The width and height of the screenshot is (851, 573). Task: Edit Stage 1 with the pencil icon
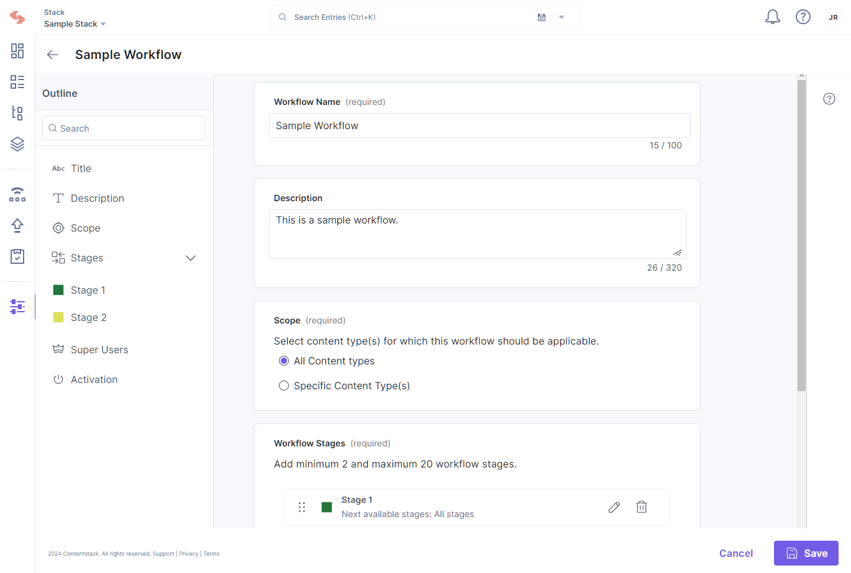614,507
